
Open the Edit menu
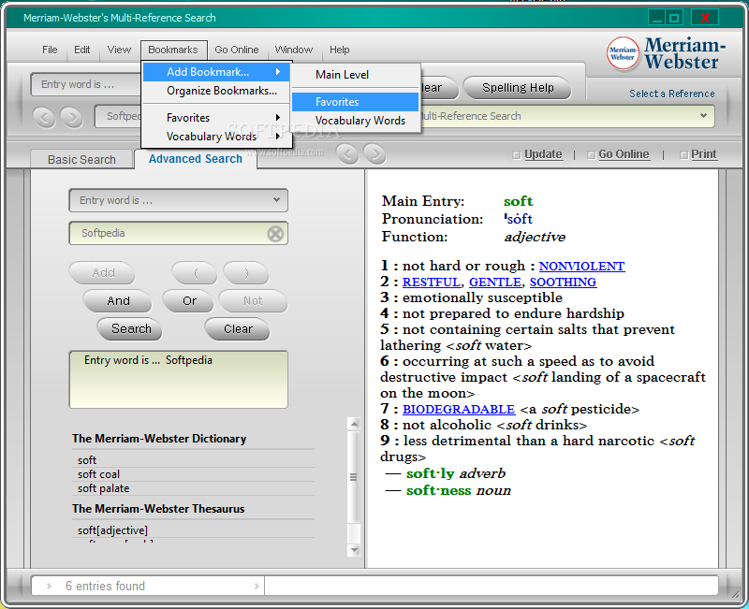point(81,50)
